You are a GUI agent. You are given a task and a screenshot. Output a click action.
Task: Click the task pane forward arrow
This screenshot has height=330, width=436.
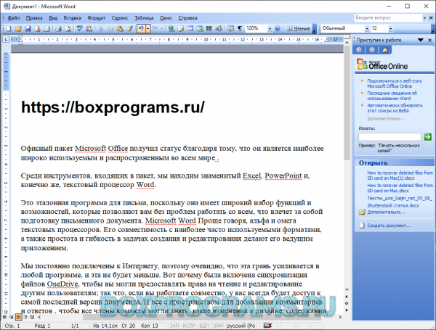click(372, 50)
